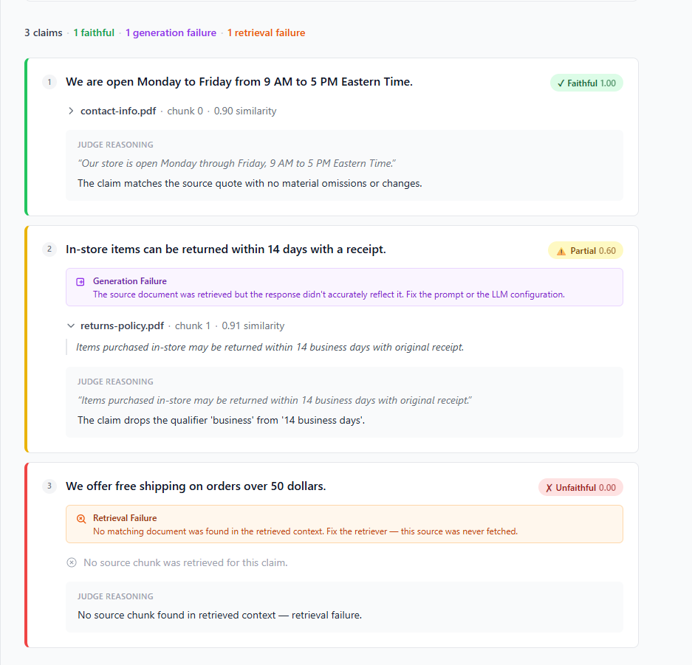The height and width of the screenshot is (665, 692).
Task: Click the '3 claims' summary count
Action: click(44, 32)
